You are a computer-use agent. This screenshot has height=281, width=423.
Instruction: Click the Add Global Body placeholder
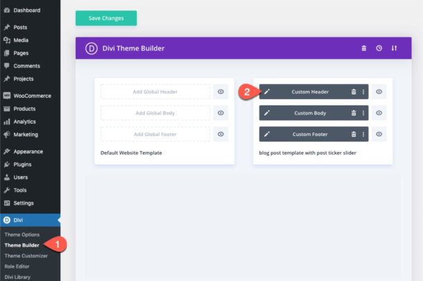(x=155, y=113)
